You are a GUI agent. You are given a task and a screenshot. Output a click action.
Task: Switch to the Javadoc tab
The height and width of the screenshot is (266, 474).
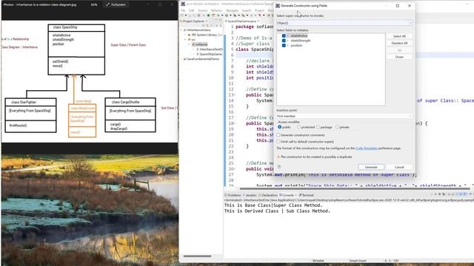coord(250,195)
